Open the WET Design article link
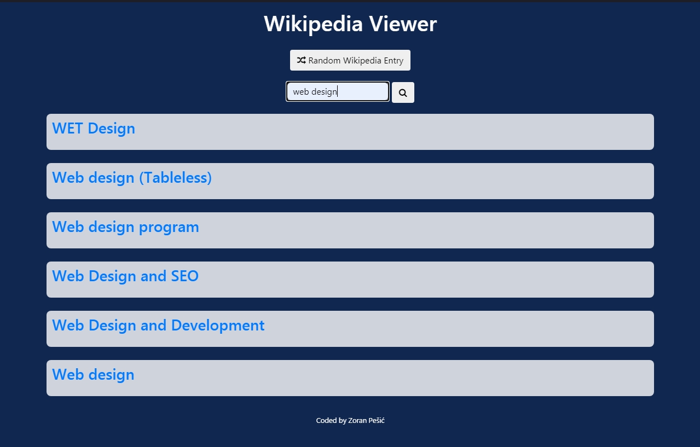The width and height of the screenshot is (700, 447). (93, 129)
